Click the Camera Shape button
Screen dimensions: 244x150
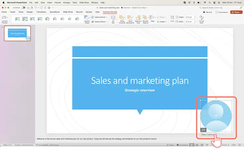87,19
